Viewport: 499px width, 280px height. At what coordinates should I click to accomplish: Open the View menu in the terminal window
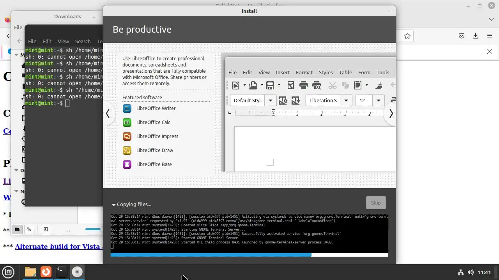pyautogui.click(x=63, y=41)
